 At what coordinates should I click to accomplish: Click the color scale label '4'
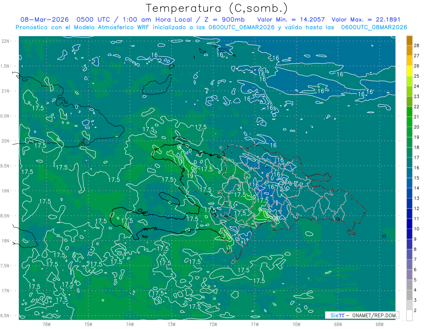[x=416, y=290]
